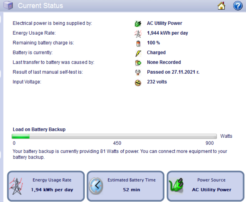Click the Electrical power is being supplied by label
This screenshot has height=202, width=246.
click(52, 23)
